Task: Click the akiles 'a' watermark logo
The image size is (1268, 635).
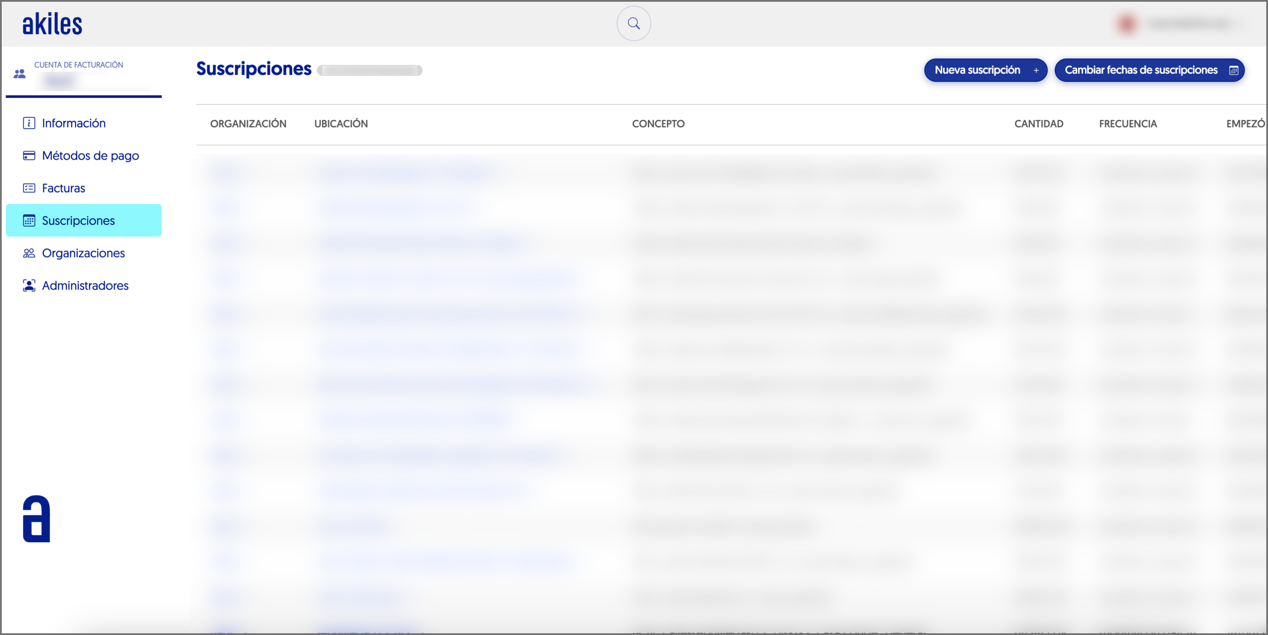Action: tap(36, 519)
